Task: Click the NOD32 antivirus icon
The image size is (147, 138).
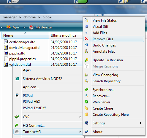Action: coord(17,79)
